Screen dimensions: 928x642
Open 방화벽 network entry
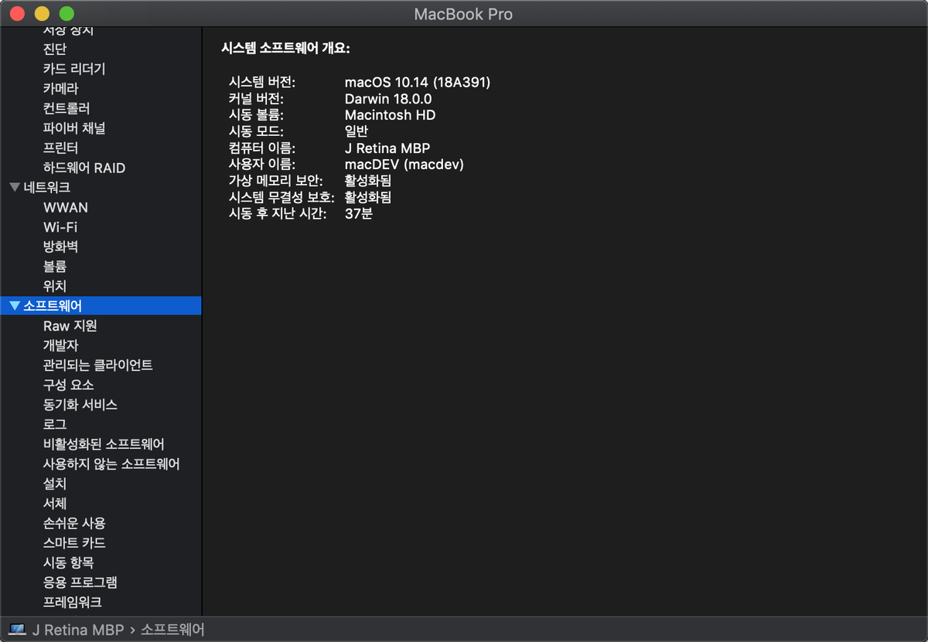point(60,246)
